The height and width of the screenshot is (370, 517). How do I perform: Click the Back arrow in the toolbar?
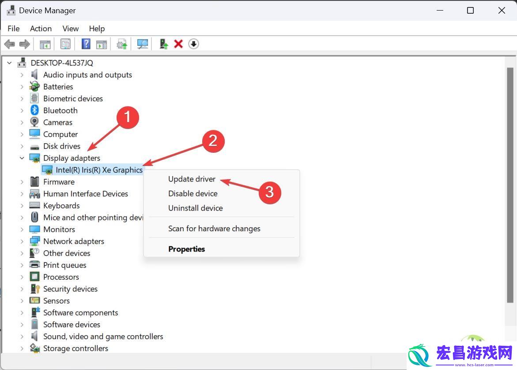coord(10,44)
